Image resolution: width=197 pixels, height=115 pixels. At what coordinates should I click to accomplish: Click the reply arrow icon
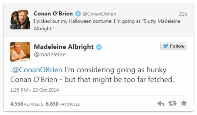click(x=161, y=103)
